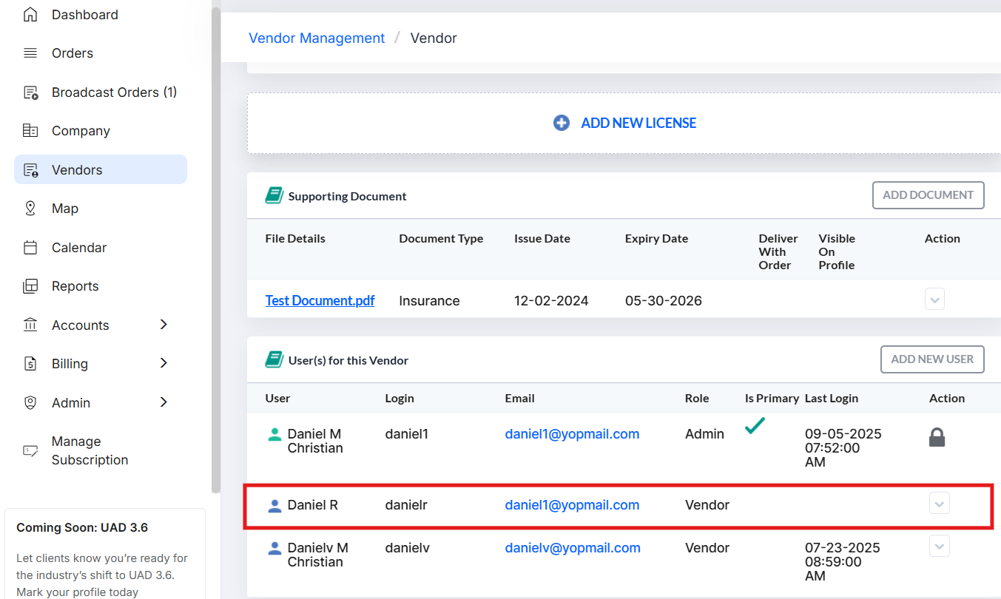
Task: Click the Company building icon
Action: pos(30,131)
